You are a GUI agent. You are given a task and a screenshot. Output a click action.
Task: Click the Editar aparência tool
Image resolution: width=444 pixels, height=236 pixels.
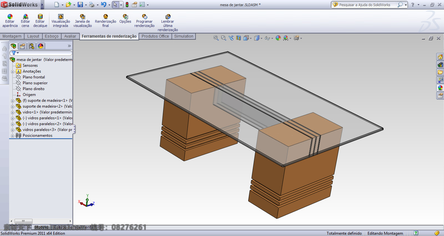coord(10,21)
